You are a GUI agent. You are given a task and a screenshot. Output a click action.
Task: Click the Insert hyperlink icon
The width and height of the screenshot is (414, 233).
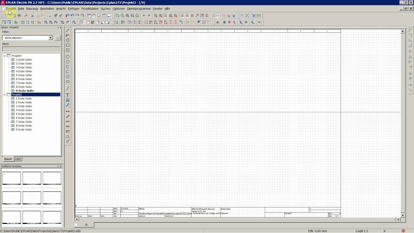click(x=68, y=105)
